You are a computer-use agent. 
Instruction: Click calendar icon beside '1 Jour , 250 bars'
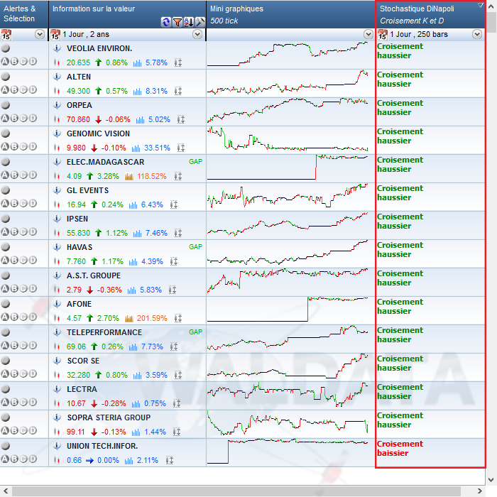pyautogui.click(x=383, y=34)
